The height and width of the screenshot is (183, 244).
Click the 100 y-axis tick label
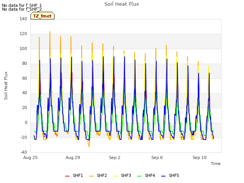pyautogui.click(x=23, y=48)
